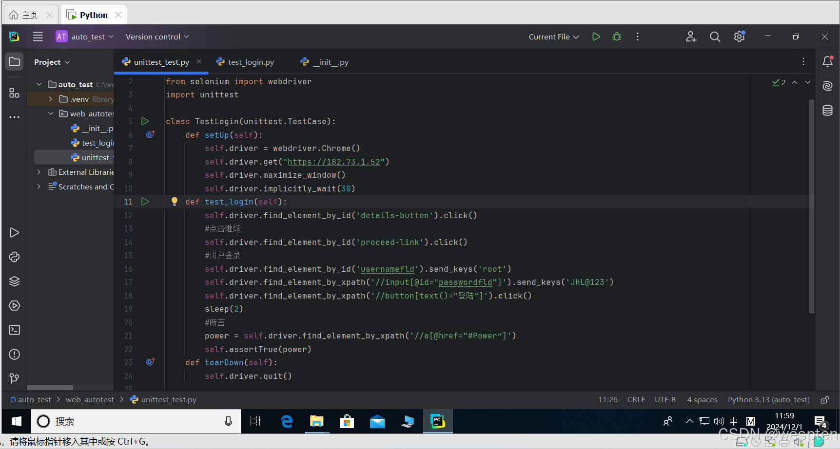Viewport: 840px width, 449px height.
Task: Open the Terminal tool window
Action: click(14, 330)
